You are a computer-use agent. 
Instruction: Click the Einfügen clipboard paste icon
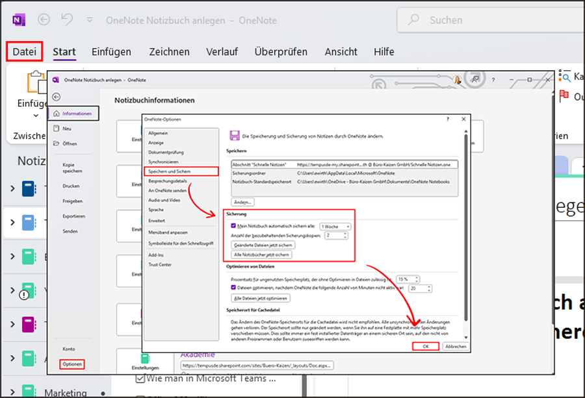[x=36, y=82]
